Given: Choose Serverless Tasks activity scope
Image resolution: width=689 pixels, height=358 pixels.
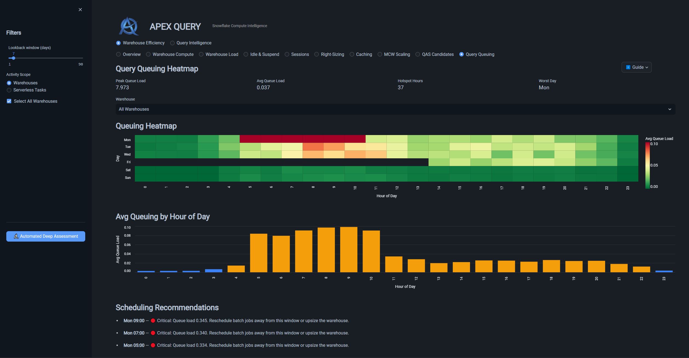Looking at the screenshot, I should click(26, 90).
